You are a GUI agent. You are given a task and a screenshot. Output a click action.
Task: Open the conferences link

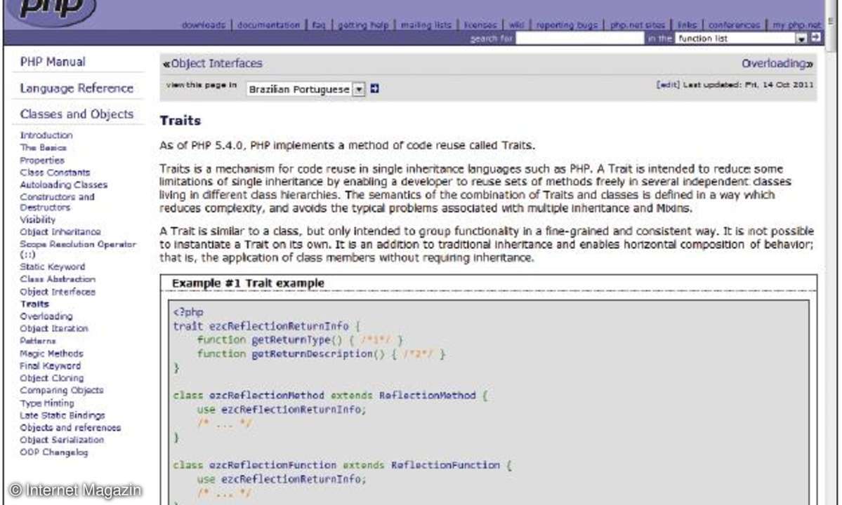(x=734, y=25)
